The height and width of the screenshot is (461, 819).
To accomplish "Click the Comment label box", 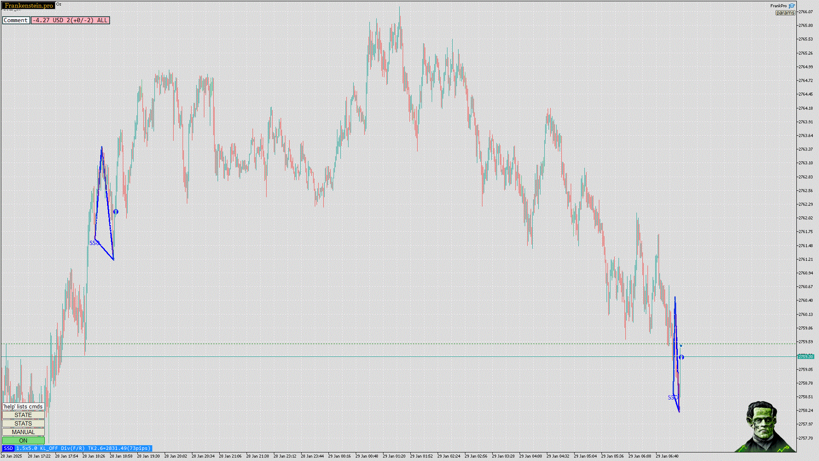I will tap(16, 20).
